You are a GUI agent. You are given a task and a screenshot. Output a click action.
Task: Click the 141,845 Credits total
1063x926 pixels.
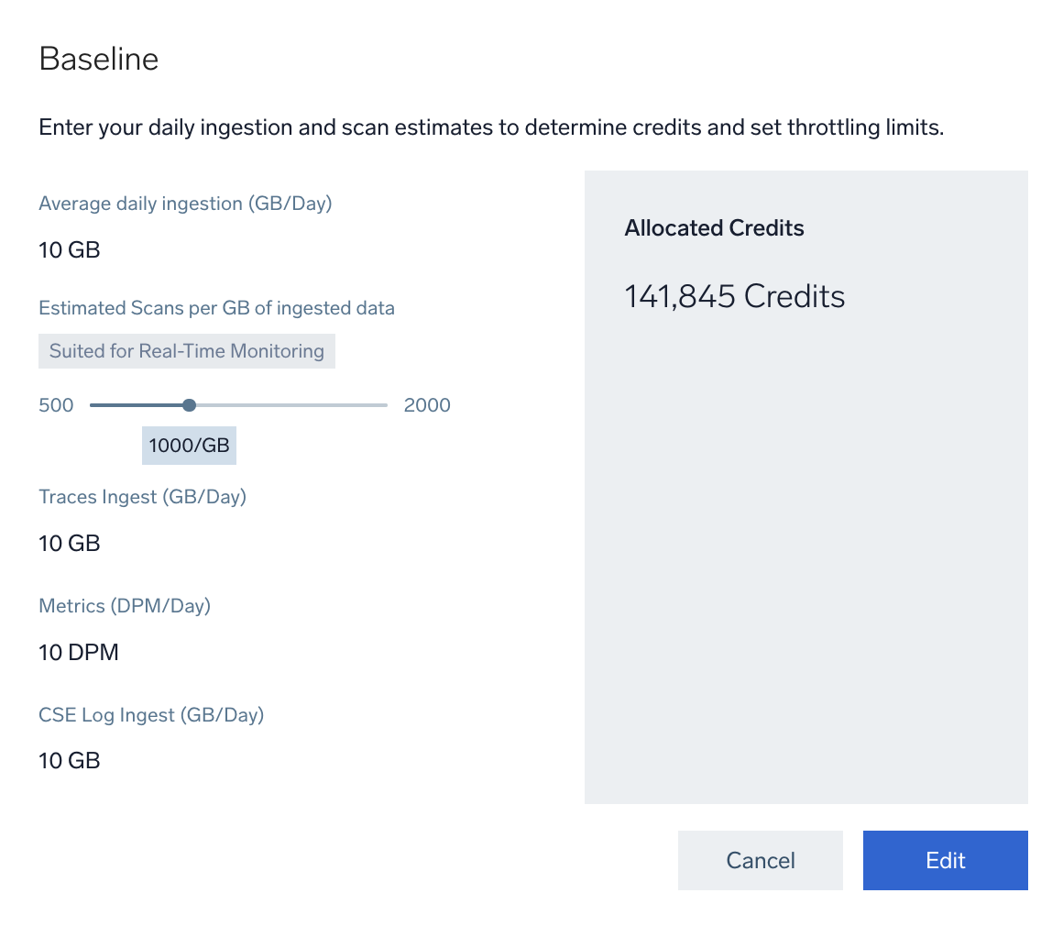point(734,296)
